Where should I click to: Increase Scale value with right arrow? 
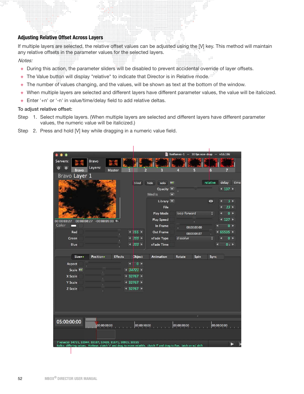pos(141,270)
